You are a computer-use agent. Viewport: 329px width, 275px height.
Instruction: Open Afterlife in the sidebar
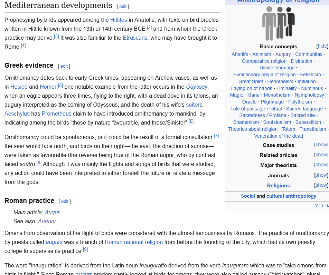pyautogui.click(x=240, y=54)
